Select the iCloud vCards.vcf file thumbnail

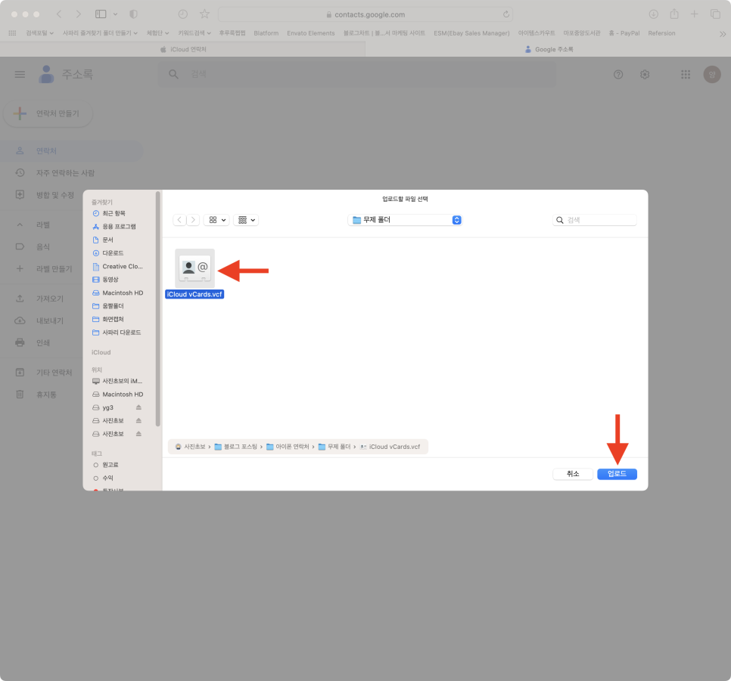[x=195, y=268]
